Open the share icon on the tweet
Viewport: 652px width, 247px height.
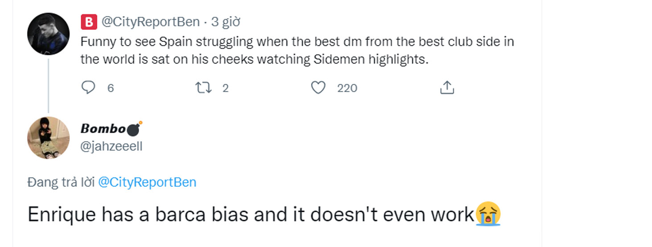click(447, 87)
